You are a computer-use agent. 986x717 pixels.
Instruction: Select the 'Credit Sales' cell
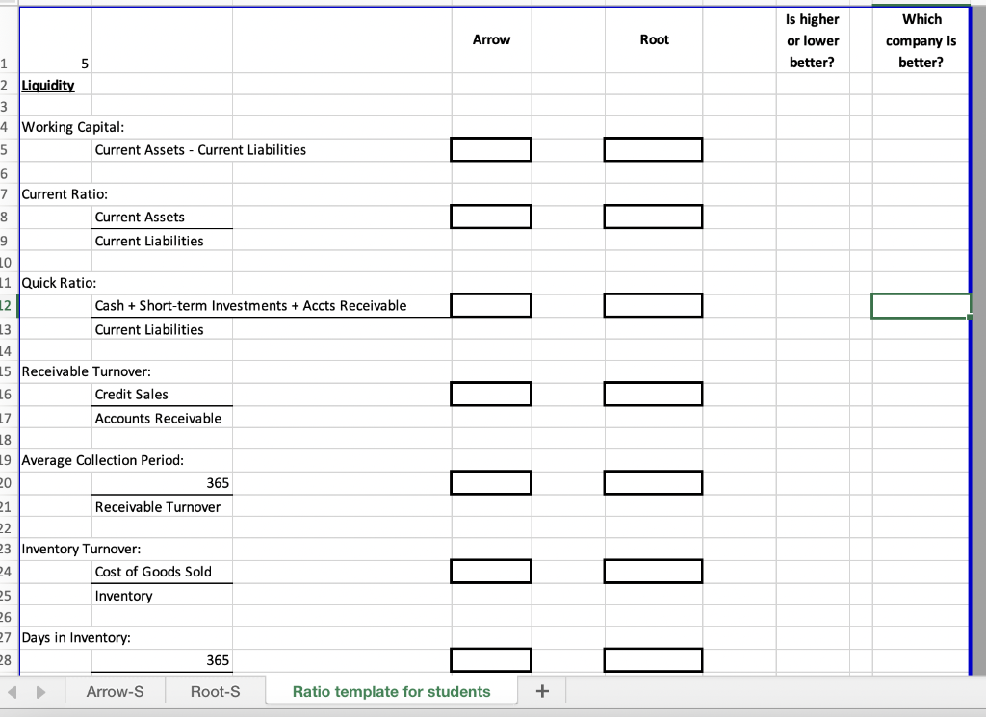tap(162, 394)
